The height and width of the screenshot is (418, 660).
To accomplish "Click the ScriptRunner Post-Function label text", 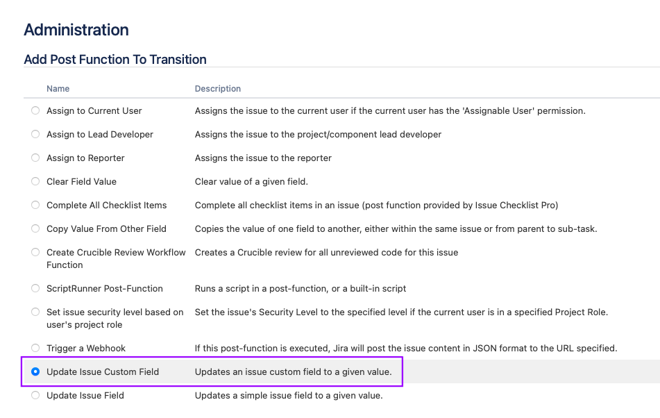I will (x=105, y=288).
